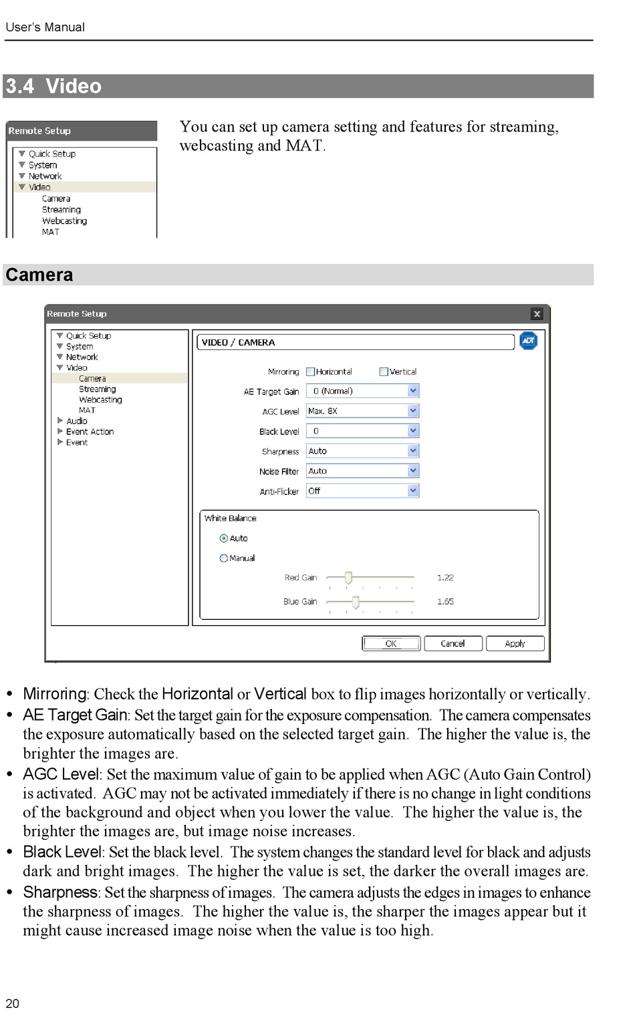Click the White Balance group label
This screenshot has width=635, height=1016.
[x=230, y=518]
